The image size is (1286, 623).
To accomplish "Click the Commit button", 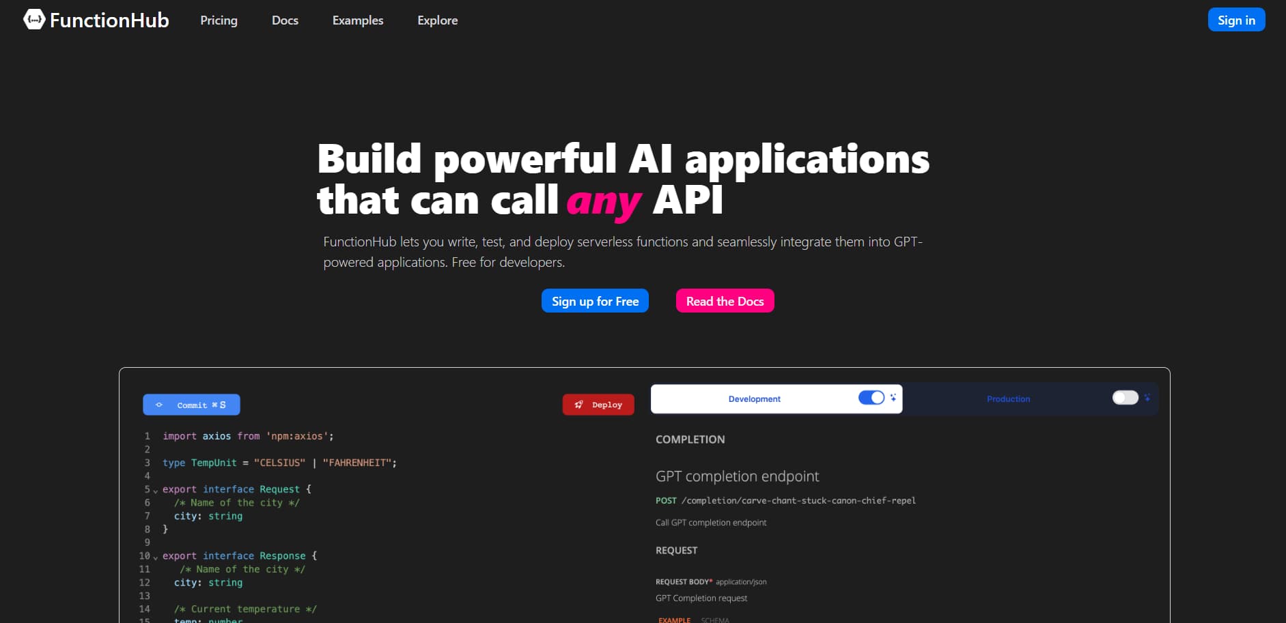I will (x=191, y=405).
